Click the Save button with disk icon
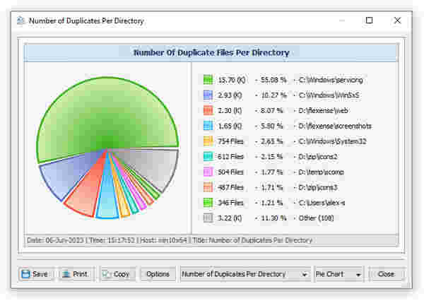This screenshot has width=424, height=301. pos(35,274)
